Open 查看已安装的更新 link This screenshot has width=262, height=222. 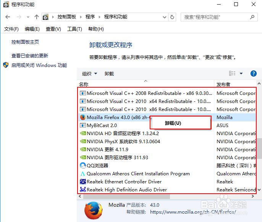point(30,56)
